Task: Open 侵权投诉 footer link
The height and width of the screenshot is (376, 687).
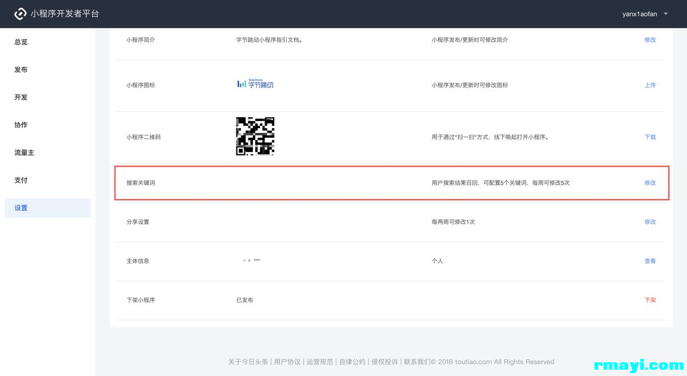Action: coord(385,362)
